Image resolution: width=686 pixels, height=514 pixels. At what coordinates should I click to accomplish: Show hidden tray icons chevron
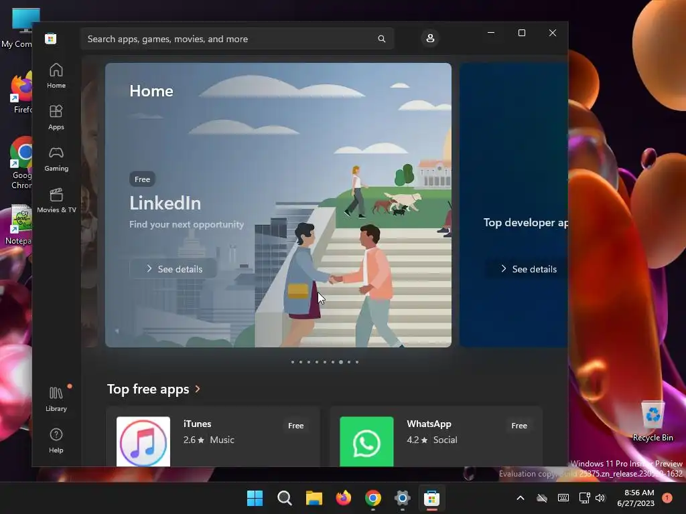click(521, 498)
